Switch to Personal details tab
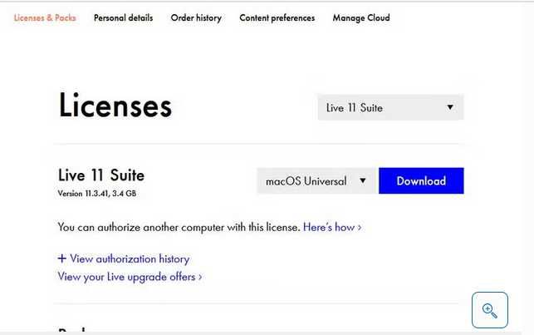This screenshot has height=335, width=534. (123, 17)
